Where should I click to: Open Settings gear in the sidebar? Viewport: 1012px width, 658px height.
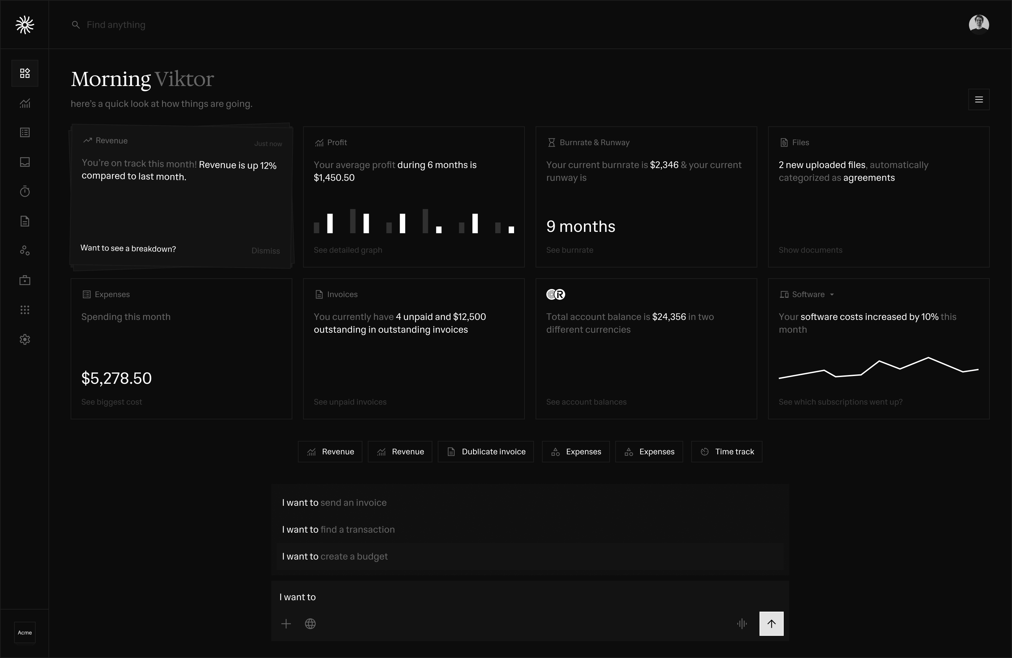tap(24, 339)
